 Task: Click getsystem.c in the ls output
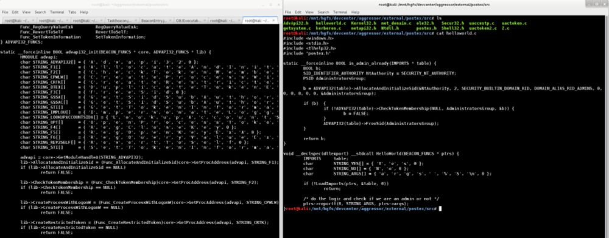coord(297,29)
